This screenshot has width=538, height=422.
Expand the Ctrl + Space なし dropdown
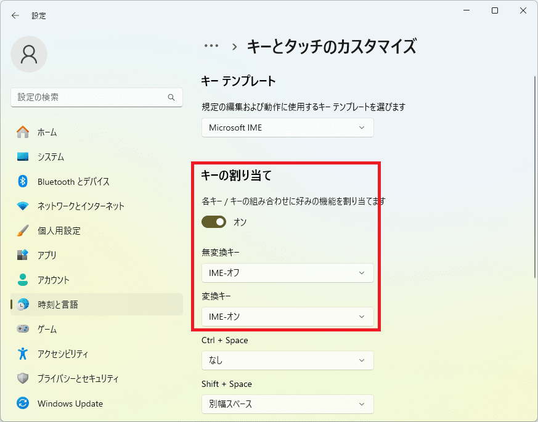coord(288,360)
